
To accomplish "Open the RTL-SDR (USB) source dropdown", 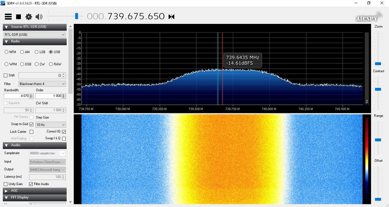I will pos(35,34).
